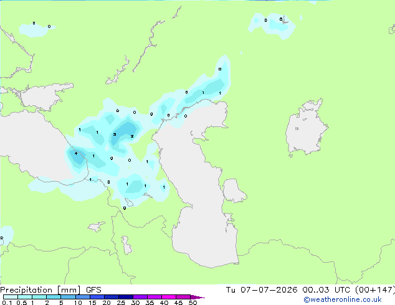
Task: Click the Kara-Bogaz-Gol bay east of Caspian
Action: click(233, 190)
